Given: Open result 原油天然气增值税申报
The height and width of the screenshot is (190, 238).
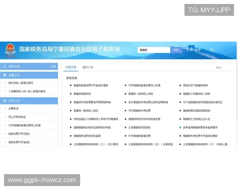Looking at the screenshot, I should pos(195,85).
